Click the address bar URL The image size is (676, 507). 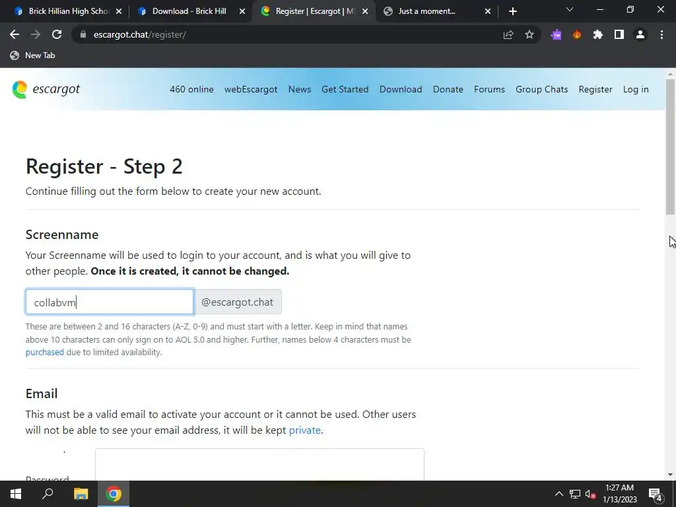[x=140, y=34]
